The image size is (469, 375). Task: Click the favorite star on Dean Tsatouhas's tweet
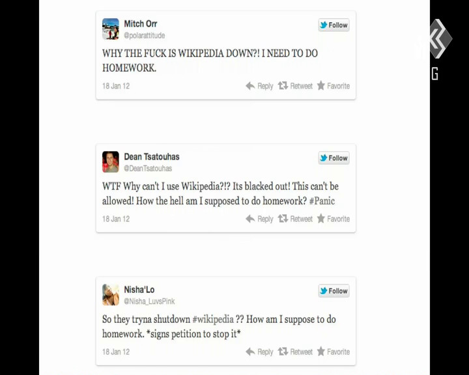[321, 218]
